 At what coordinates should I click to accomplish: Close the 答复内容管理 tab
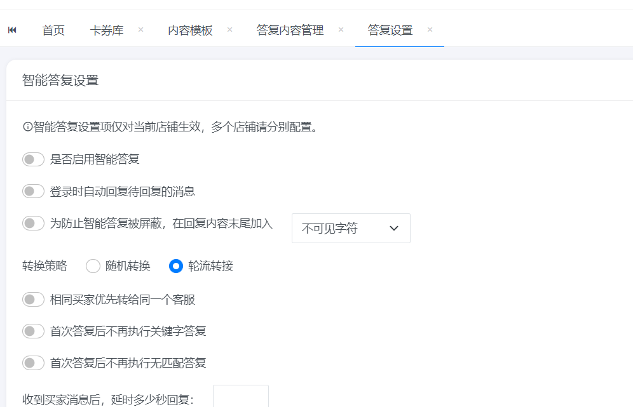[x=341, y=30]
